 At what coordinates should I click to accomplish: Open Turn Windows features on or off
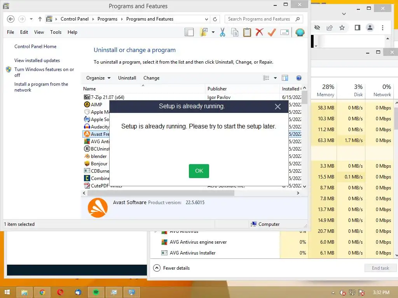point(44,72)
